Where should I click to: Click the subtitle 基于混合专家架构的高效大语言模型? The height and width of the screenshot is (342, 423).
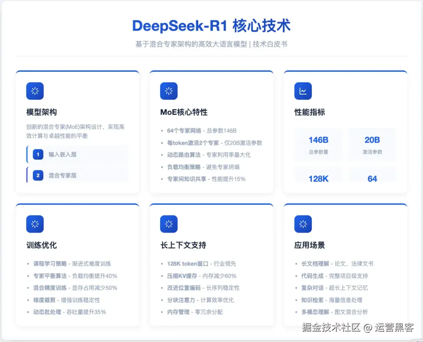coord(191,44)
